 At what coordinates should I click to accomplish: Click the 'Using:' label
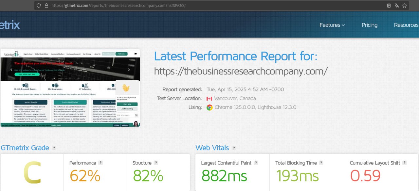pyautogui.click(x=195, y=107)
